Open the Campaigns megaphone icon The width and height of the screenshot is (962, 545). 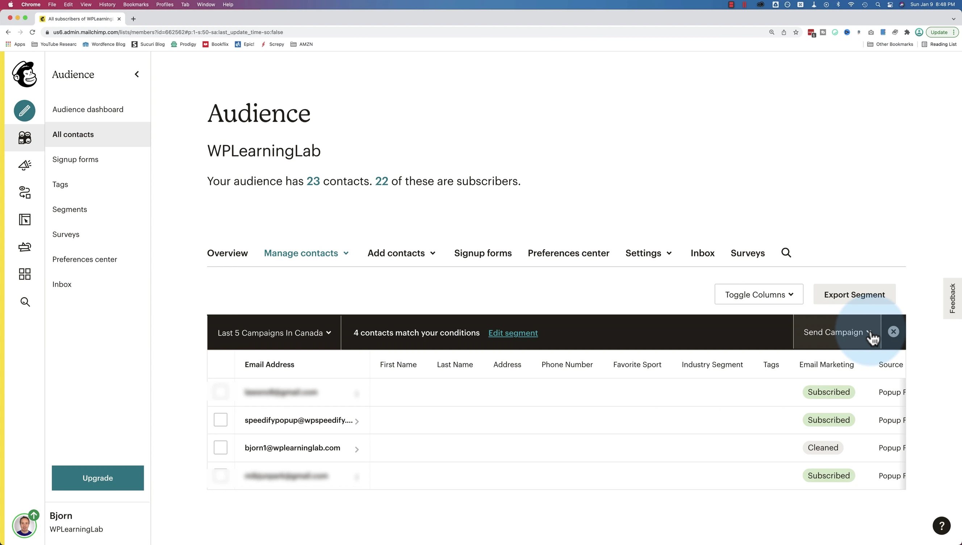(x=25, y=165)
